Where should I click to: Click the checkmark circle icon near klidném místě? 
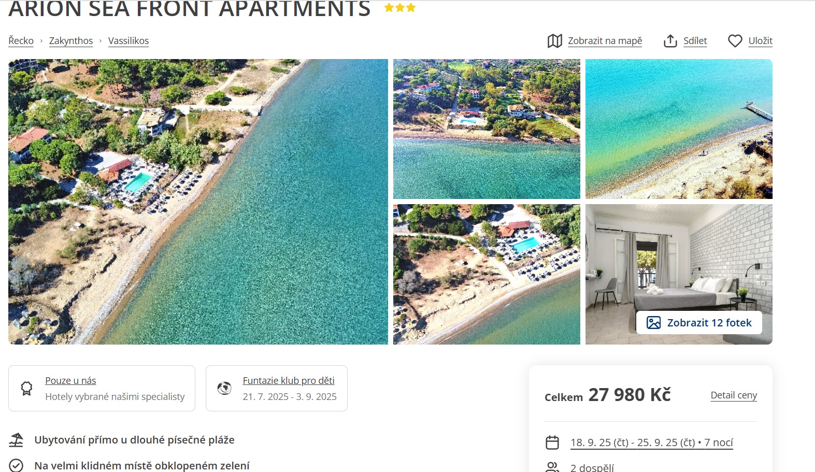click(16, 465)
